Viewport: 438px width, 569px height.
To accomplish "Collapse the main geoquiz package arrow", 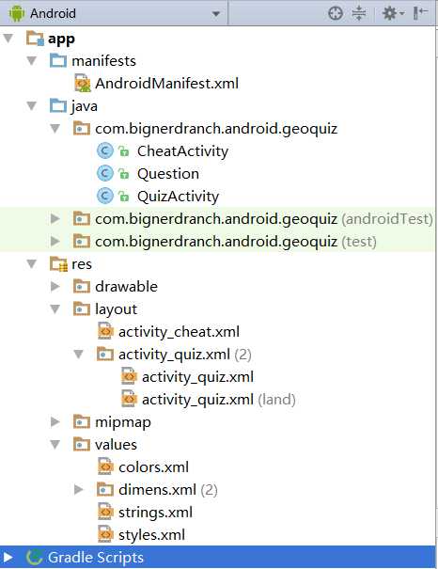I will (55, 128).
